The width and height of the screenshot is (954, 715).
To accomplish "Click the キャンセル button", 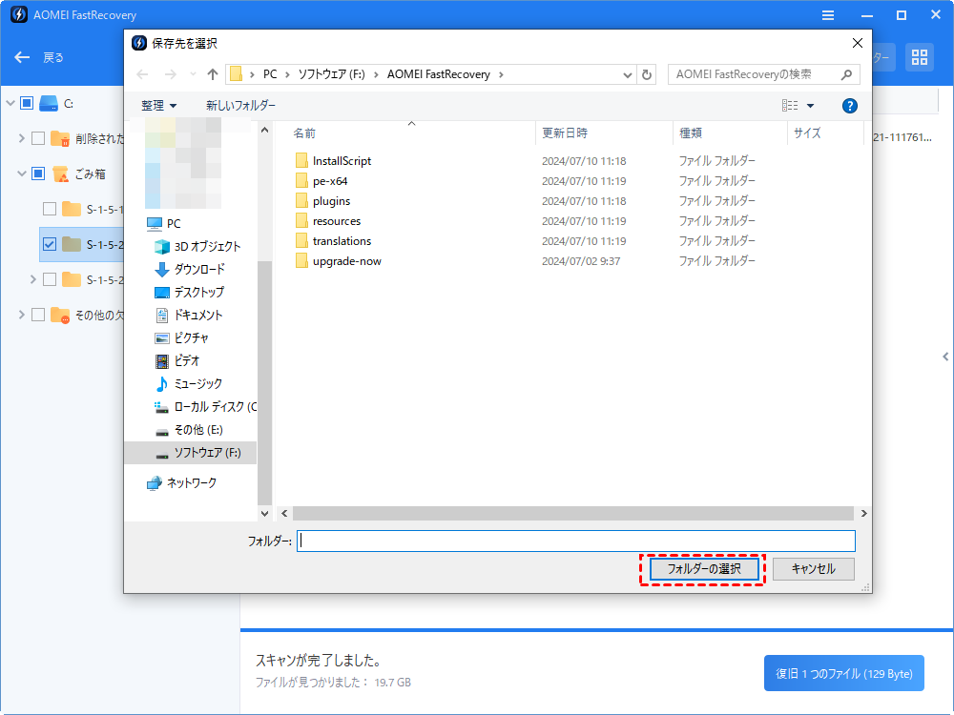I will [x=813, y=569].
